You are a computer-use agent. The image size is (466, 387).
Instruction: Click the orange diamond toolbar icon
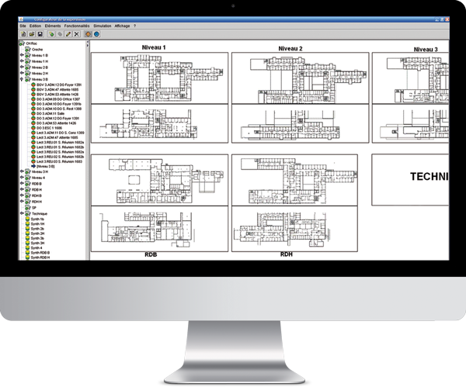[89, 34]
